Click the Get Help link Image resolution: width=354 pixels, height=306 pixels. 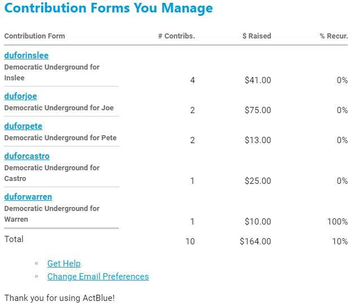pyautogui.click(x=64, y=264)
